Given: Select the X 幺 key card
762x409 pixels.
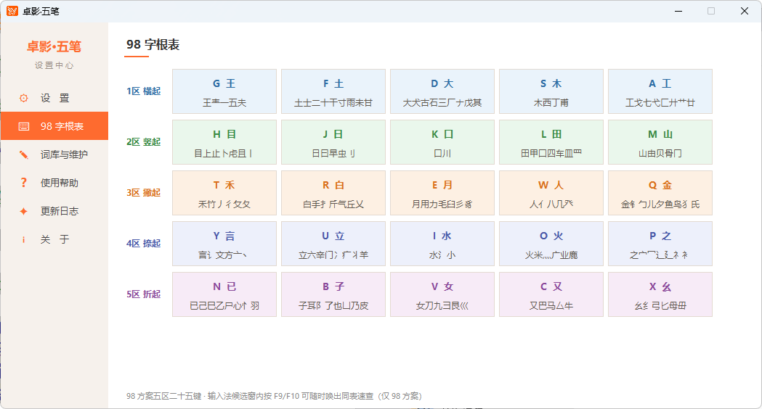Looking at the screenshot, I should click(x=660, y=294).
